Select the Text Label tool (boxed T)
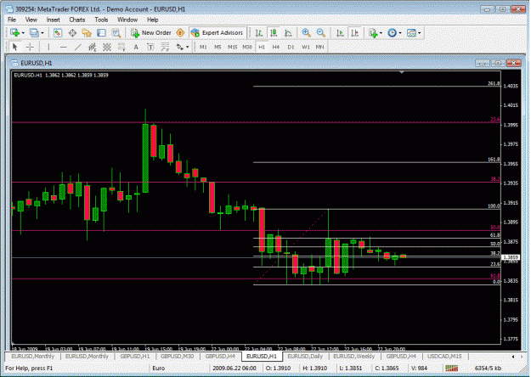This screenshot has width=531, height=377. pos(150,47)
